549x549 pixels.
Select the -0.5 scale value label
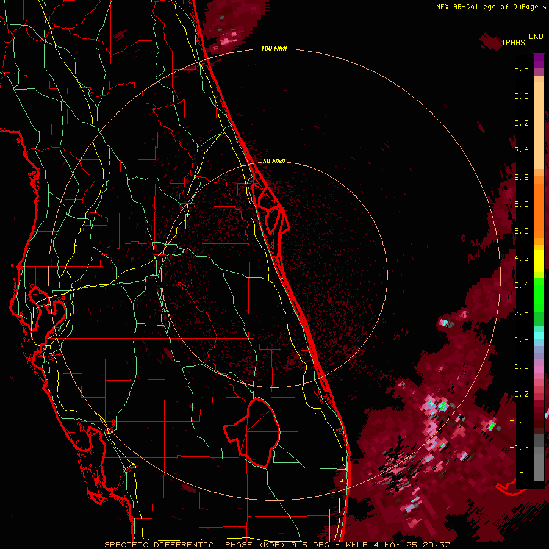click(519, 421)
